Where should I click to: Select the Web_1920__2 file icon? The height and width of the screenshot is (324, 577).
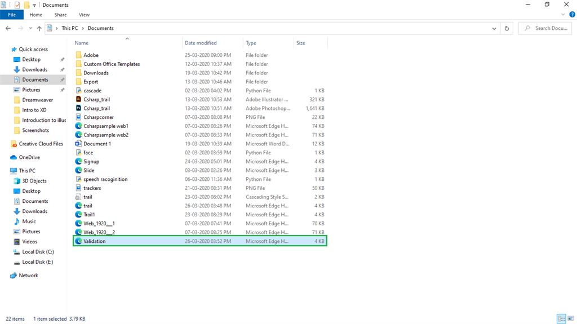pyautogui.click(x=78, y=232)
